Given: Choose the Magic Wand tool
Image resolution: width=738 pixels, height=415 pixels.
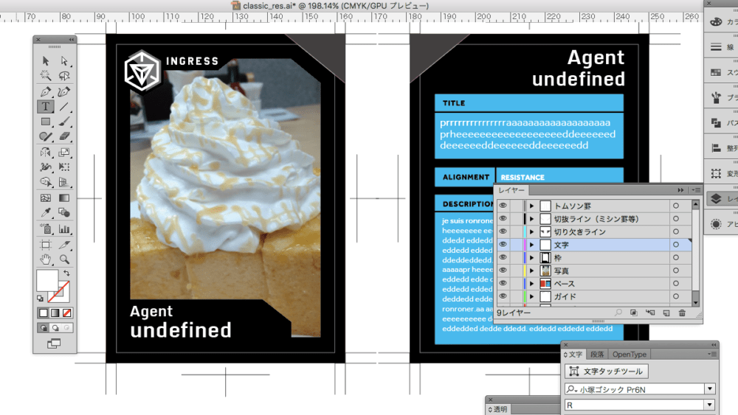Looking at the screenshot, I should point(46,75).
